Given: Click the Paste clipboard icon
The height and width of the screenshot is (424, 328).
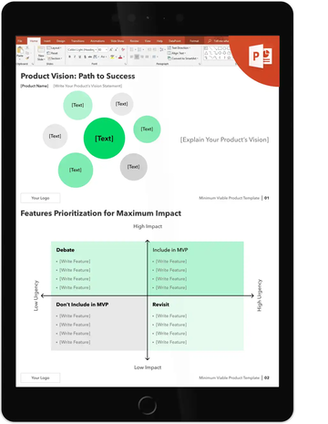Looking at the screenshot, I should (x=20, y=50).
